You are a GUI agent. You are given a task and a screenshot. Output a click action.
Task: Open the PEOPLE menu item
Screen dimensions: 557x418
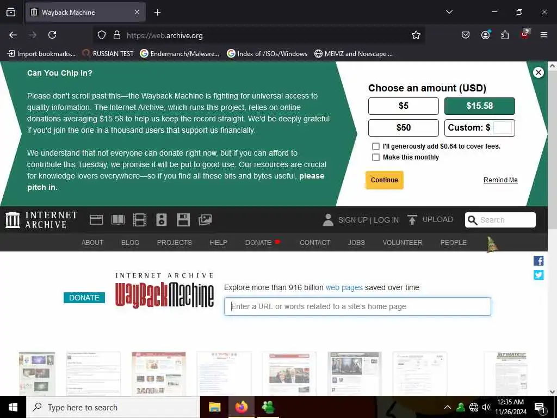[x=453, y=242]
